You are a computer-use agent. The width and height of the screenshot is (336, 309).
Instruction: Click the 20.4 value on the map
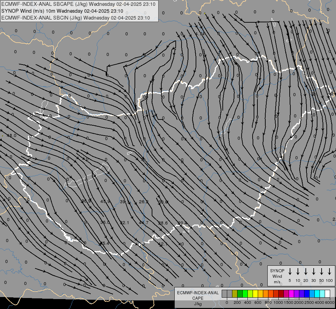click(182, 223)
